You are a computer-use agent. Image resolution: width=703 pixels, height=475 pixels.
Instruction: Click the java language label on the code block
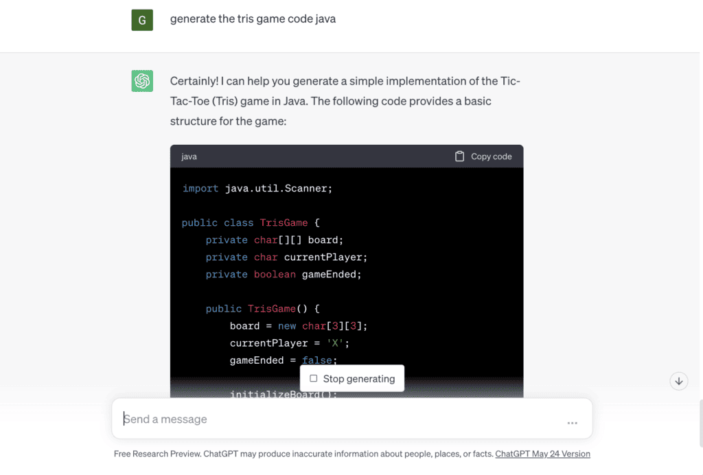point(189,157)
